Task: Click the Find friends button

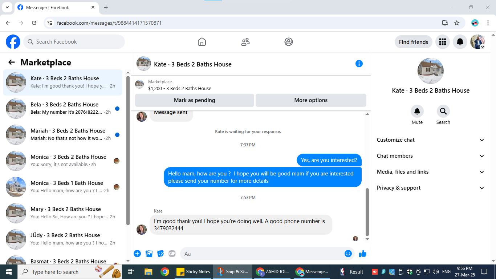Action: click(414, 42)
